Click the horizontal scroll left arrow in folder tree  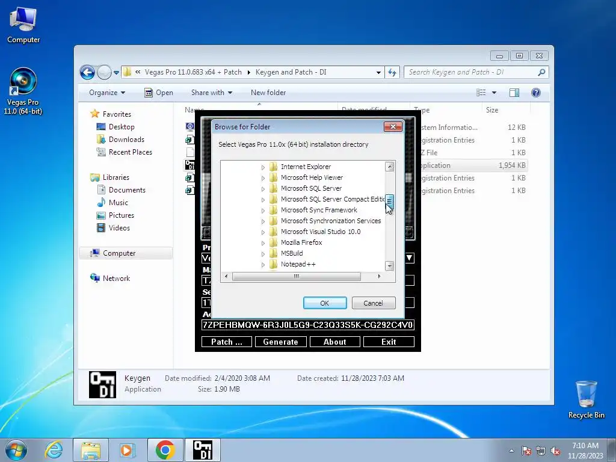click(226, 277)
